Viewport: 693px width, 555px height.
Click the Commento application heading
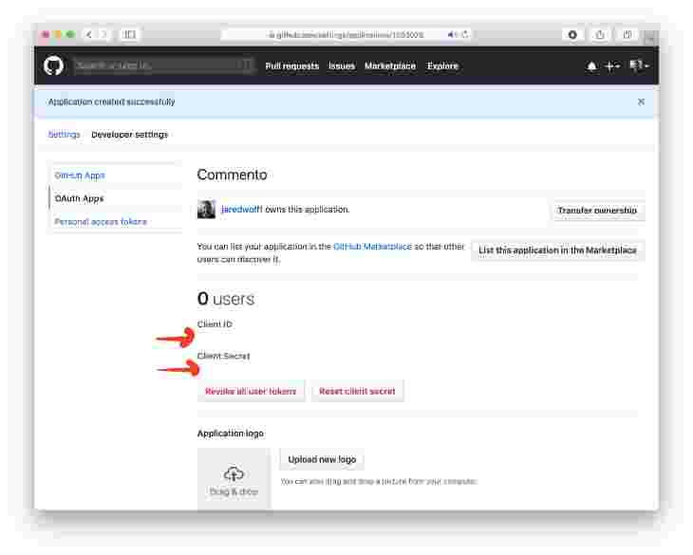(x=232, y=175)
